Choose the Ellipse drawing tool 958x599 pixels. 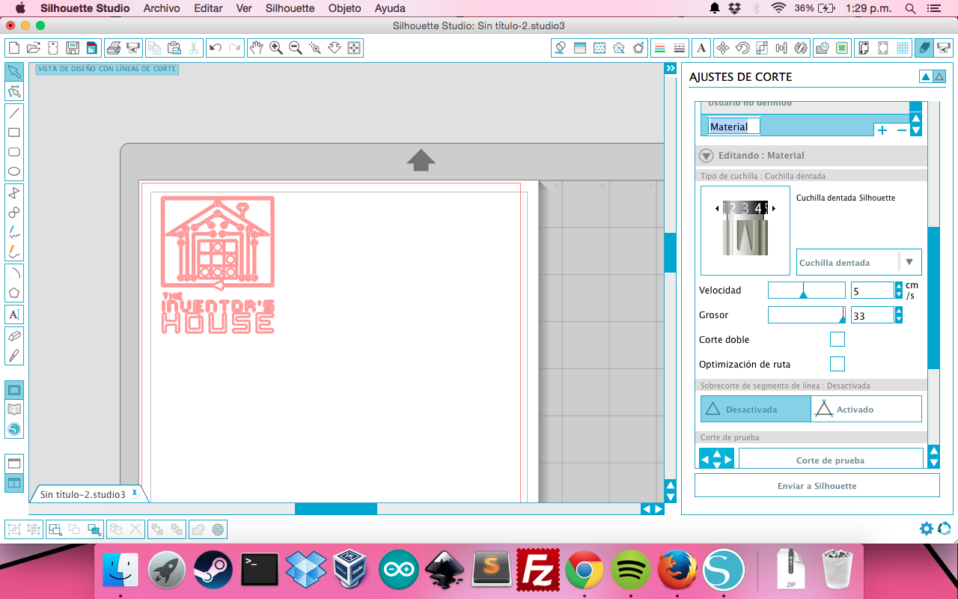click(x=14, y=171)
